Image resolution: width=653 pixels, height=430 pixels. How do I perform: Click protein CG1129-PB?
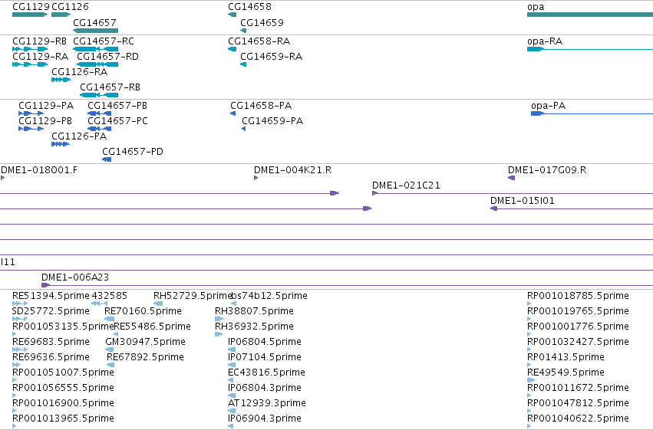click(x=31, y=129)
